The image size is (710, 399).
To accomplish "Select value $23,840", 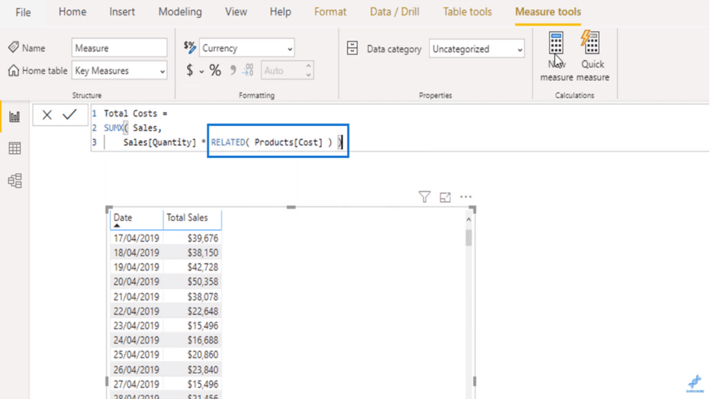I will [x=203, y=370].
